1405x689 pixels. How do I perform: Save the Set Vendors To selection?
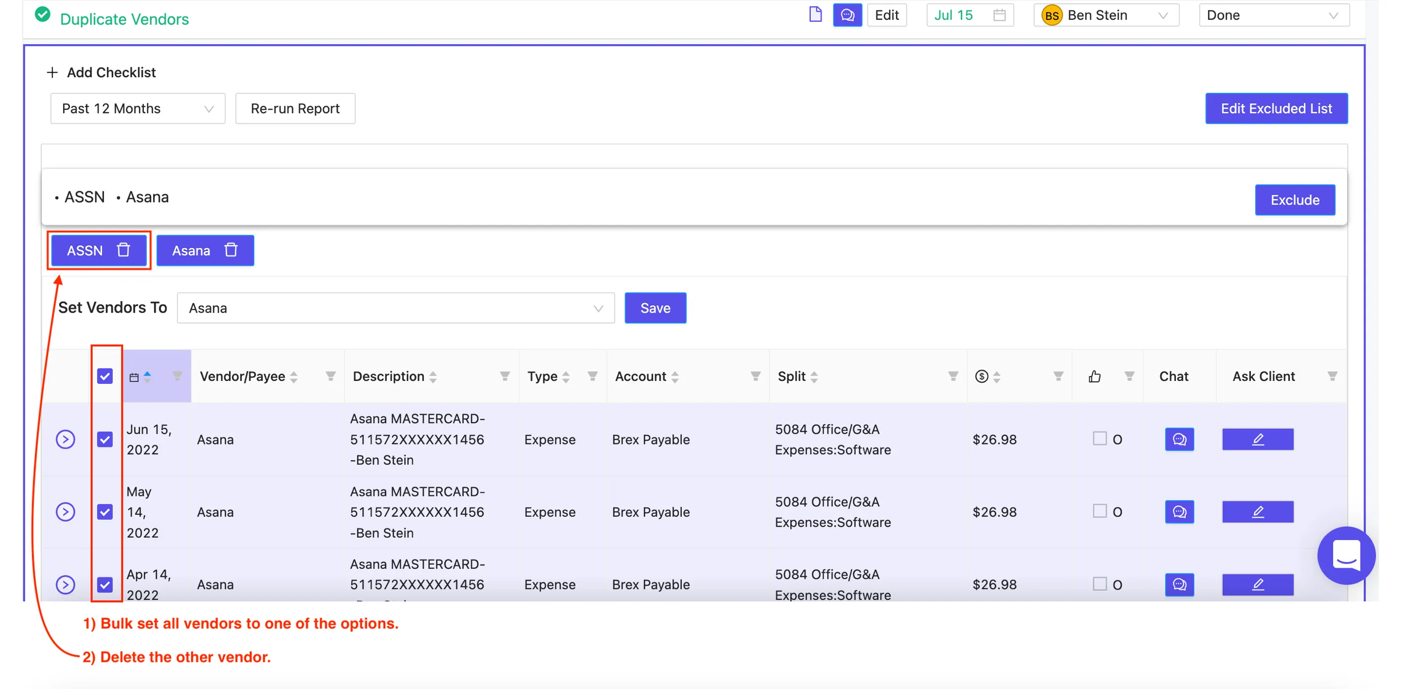655,308
